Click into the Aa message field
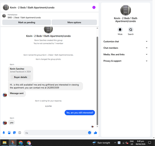Screen dimensions: 155x146 pyautogui.click(x=56, y=133)
